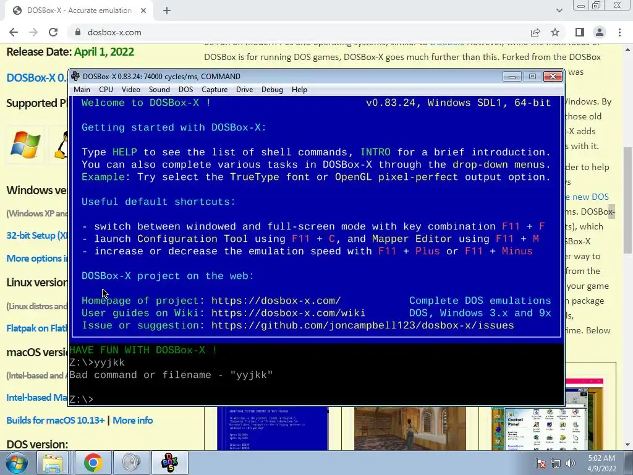Open Windows Explorer from the taskbar

(x=53, y=463)
